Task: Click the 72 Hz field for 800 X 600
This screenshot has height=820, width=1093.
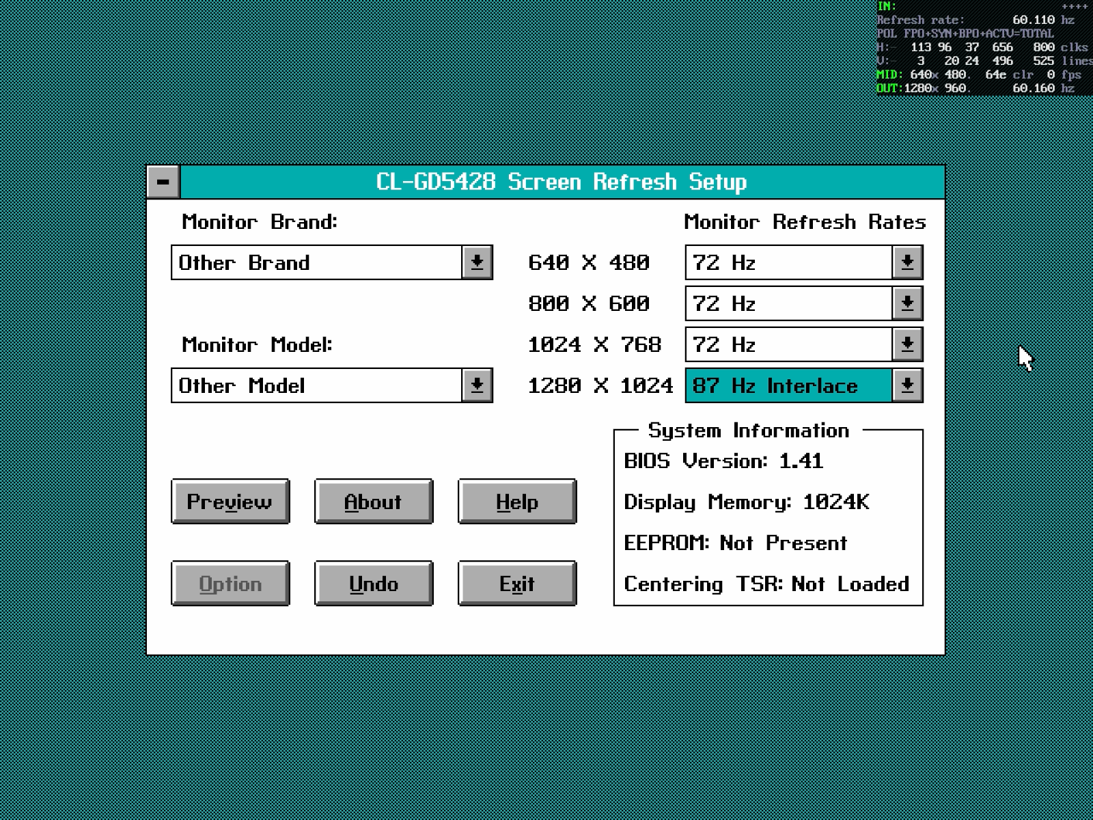Action: coord(788,303)
